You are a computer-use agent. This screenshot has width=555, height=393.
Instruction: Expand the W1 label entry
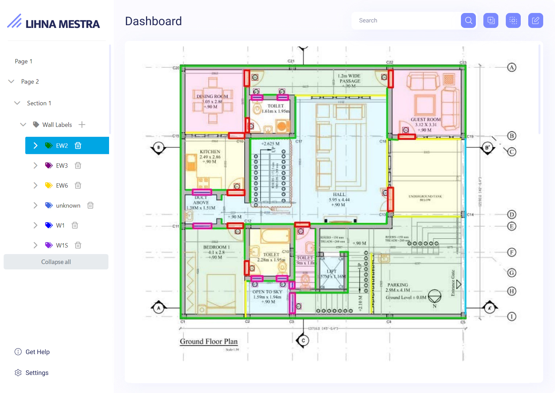pyautogui.click(x=35, y=225)
